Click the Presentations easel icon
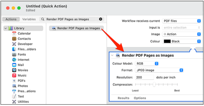The image size is (204, 106). (x=14, y=91)
